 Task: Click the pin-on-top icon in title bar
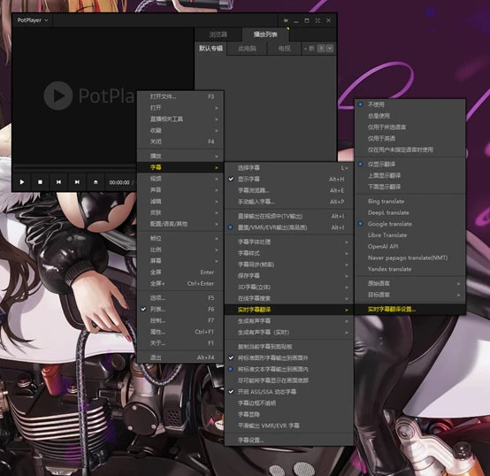pyautogui.click(x=286, y=20)
